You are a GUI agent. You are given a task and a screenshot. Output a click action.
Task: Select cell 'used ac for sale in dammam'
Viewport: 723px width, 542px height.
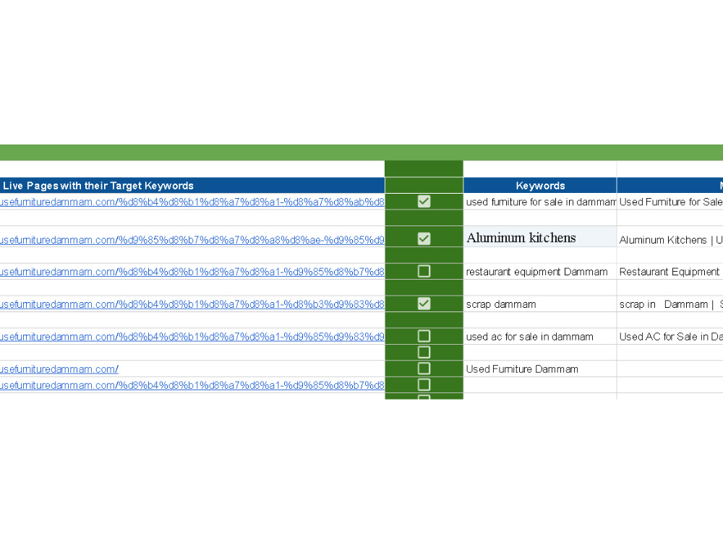[x=540, y=337]
